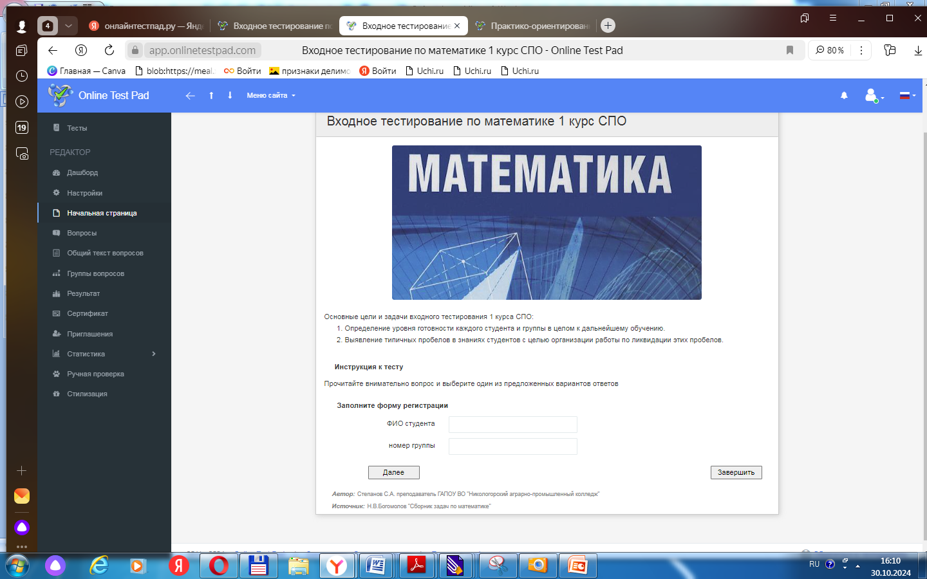This screenshot has height=579, width=927.
Task: Expand the Меню сайта dropdown
Action: (x=271, y=95)
